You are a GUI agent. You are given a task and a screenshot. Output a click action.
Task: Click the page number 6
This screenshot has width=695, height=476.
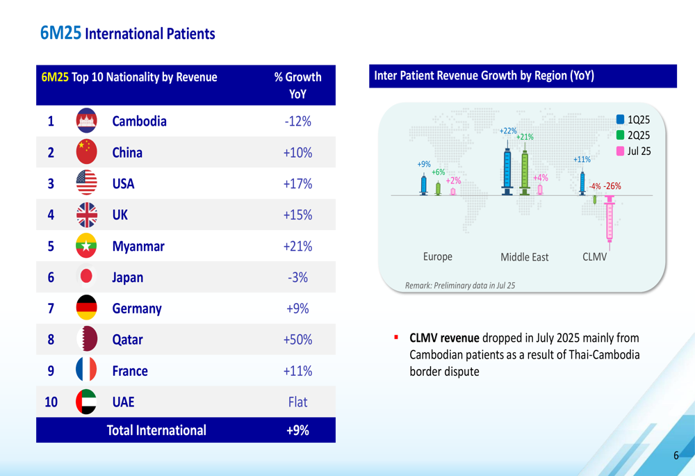676,455
